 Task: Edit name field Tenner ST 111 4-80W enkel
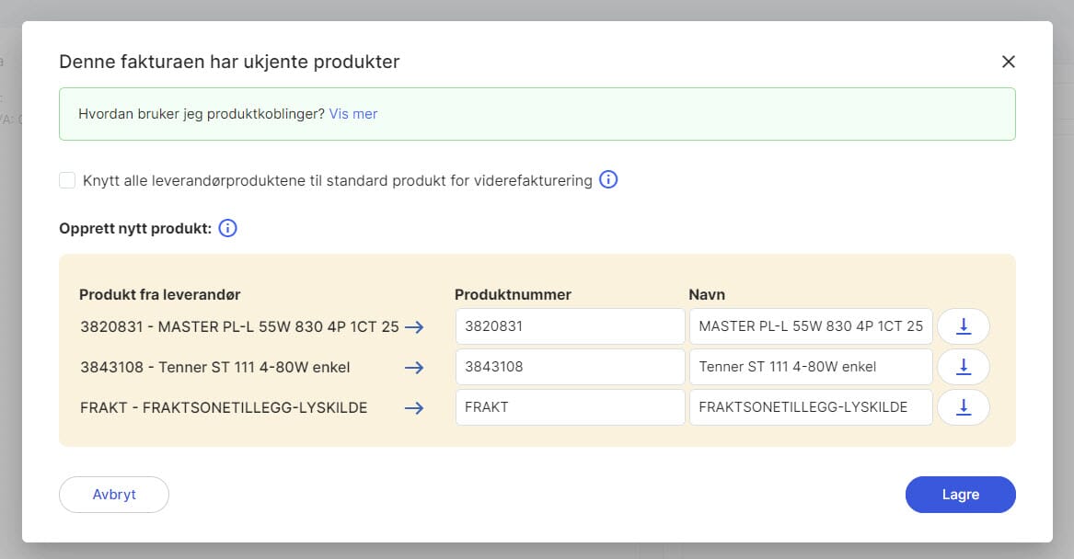pyautogui.click(x=810, y=367)
